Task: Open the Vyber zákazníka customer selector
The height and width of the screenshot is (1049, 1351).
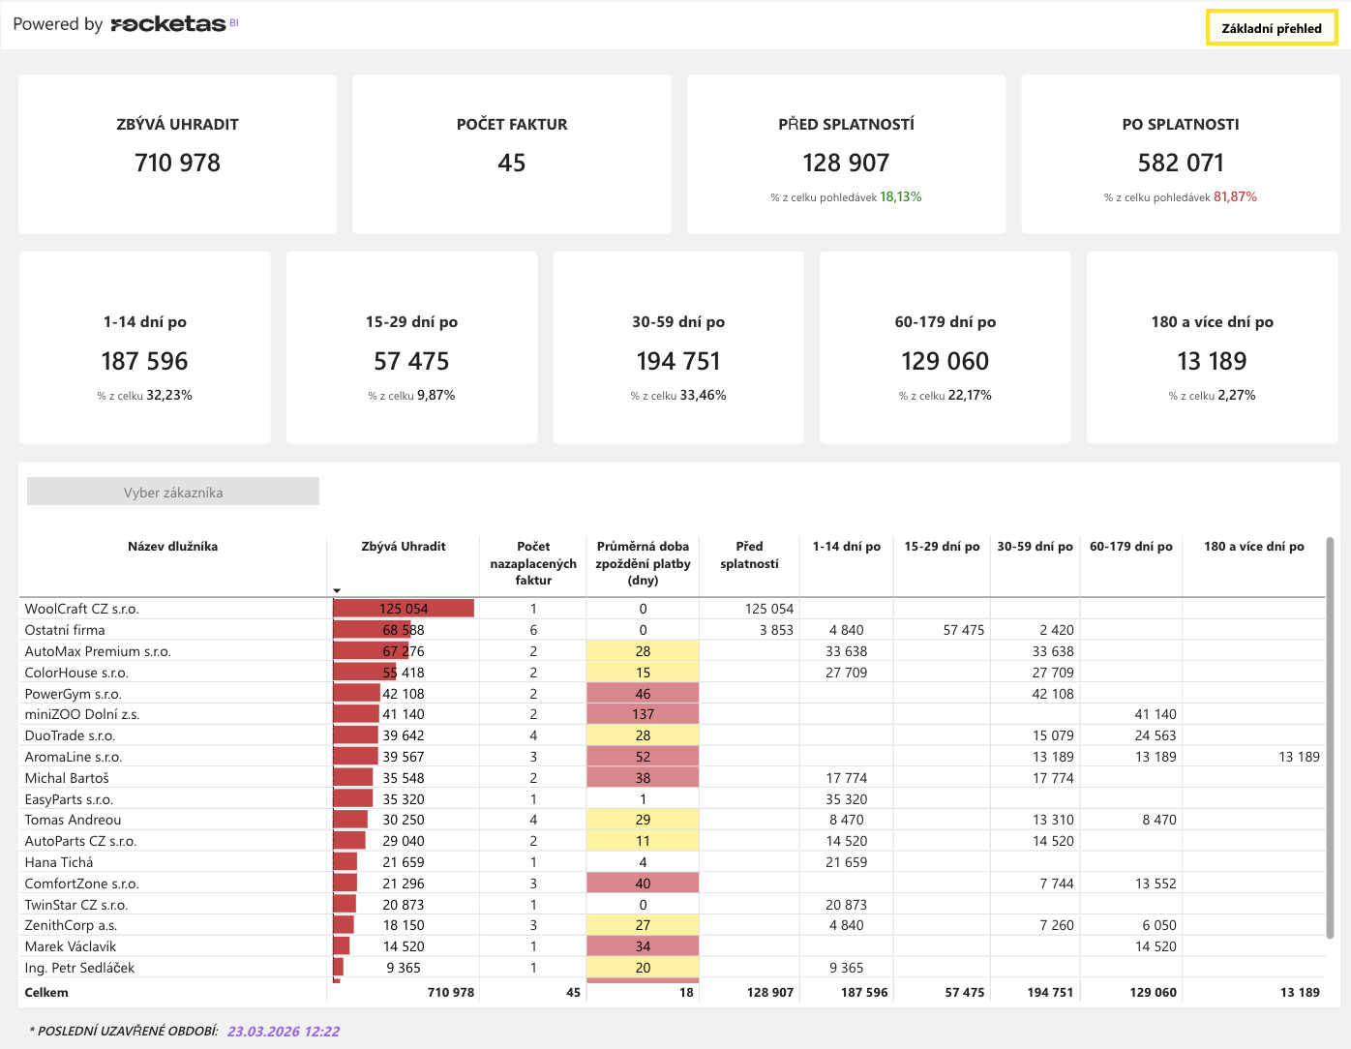Action: [x=173, y=492]
